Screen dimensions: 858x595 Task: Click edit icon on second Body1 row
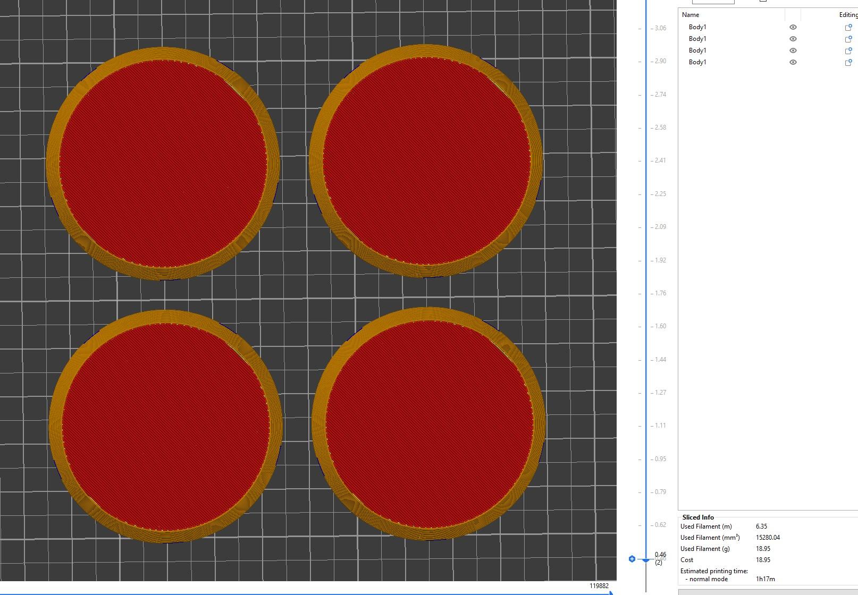pos(848,39)
